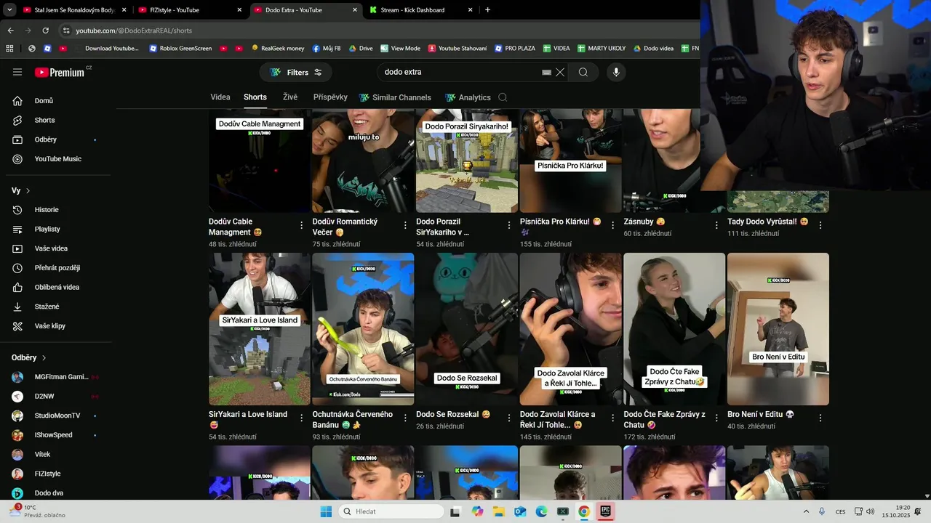
Task: Switch to the Videa tab
Action: (220, 97)
